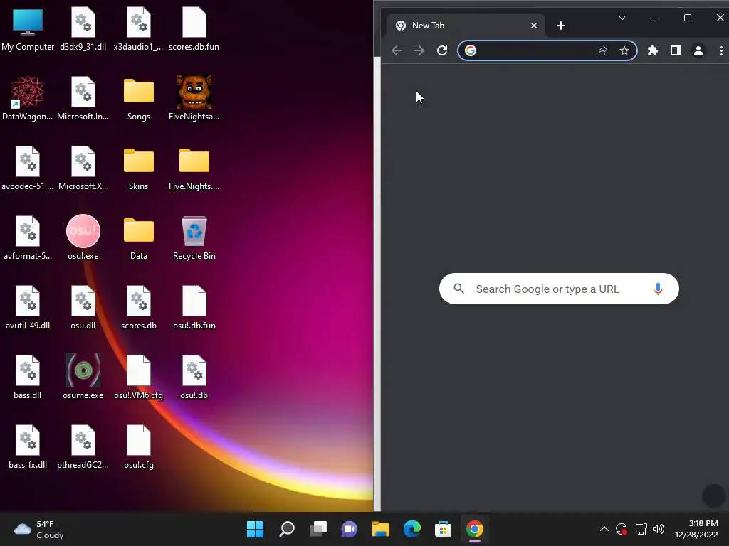
Task: Click the Search Google or type a URL box
Action: [x=559, y=289]
